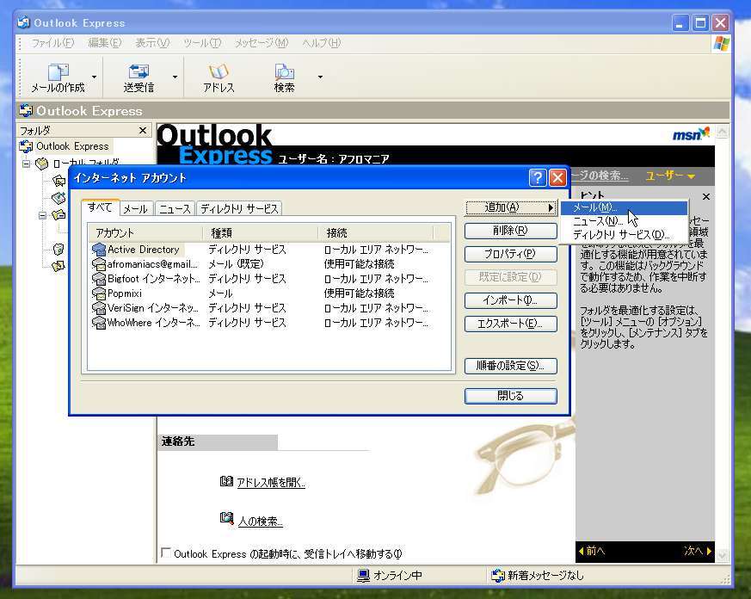Click the Bigfoot account icon in the list
This screenshot has width=751, height=599.
pos(99,279)
